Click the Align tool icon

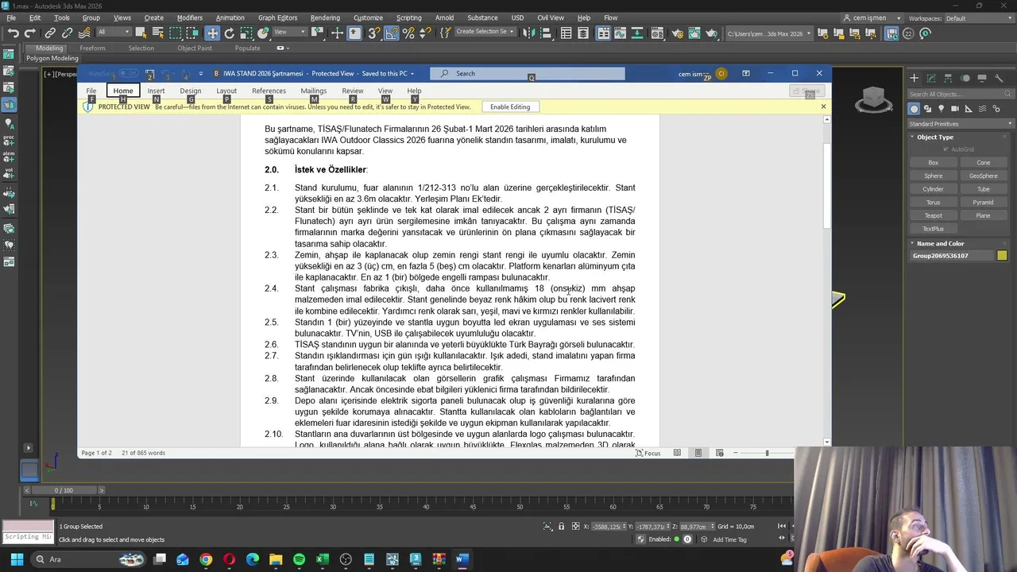pos(546,33)
